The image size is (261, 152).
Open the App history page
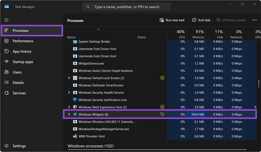[x=32, y=51]
